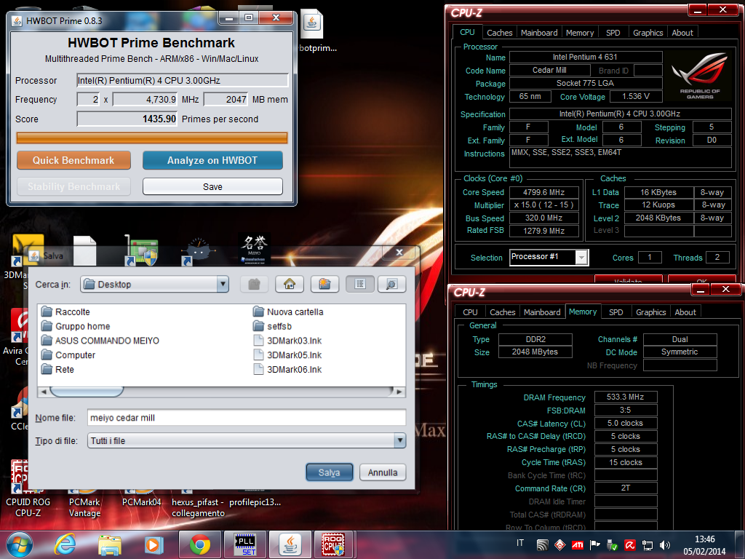
Task: Click Save in HWBOT Prime window
Action: tap(212, 186)
